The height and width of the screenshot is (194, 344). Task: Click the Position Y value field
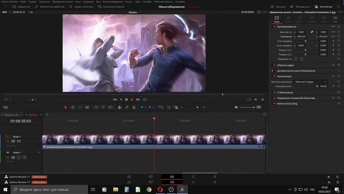click(x=323, y=37)
